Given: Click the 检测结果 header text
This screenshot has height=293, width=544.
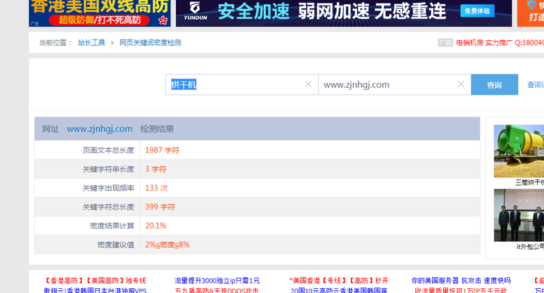Looking at the screenshot, I should [157, 129].
